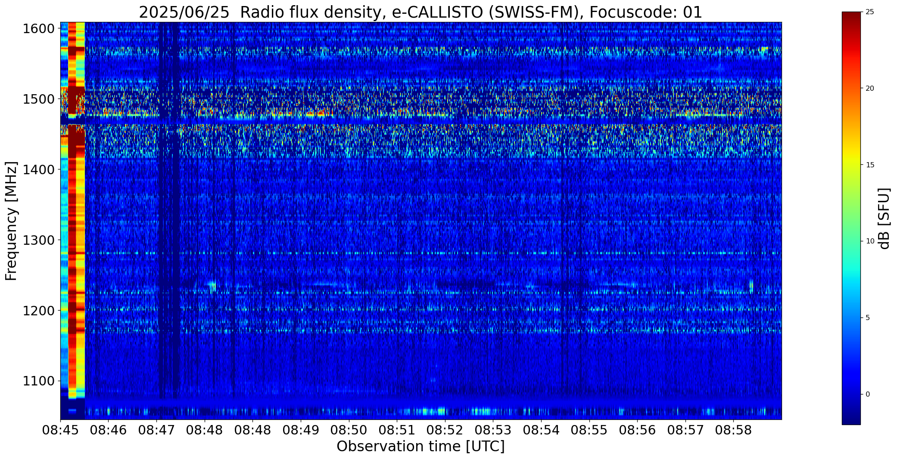Image resolution: width=897 pixels, height=459 pixels.
Task: Click the colorbar tick label 0
Action: (868, 394)
